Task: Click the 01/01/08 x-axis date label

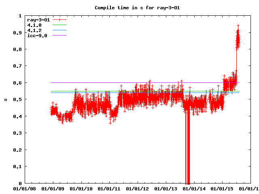Action: point(25,189)
